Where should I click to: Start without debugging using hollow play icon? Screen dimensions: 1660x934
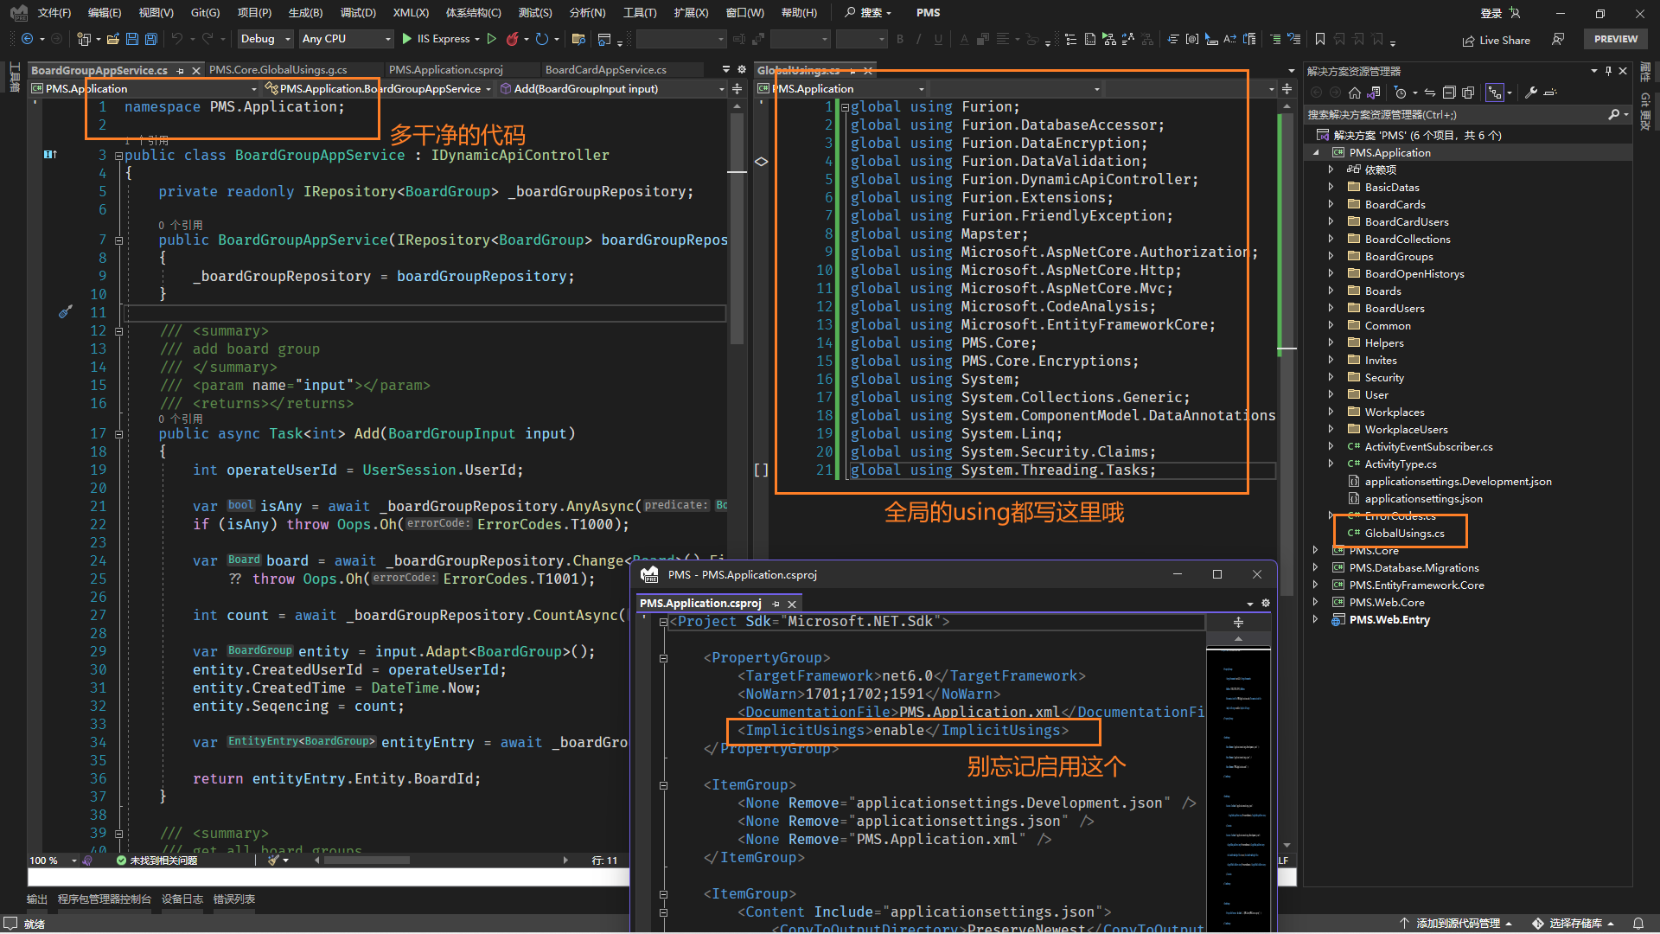pos(492,39)
